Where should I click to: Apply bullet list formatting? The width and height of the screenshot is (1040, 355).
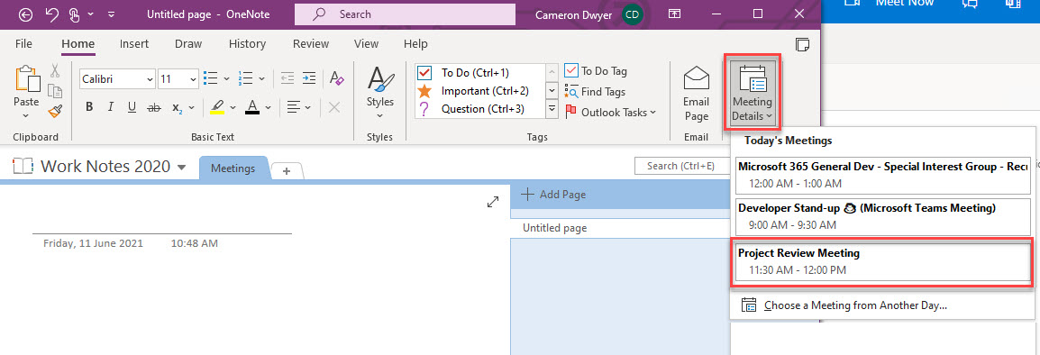(x=211, y=78)
